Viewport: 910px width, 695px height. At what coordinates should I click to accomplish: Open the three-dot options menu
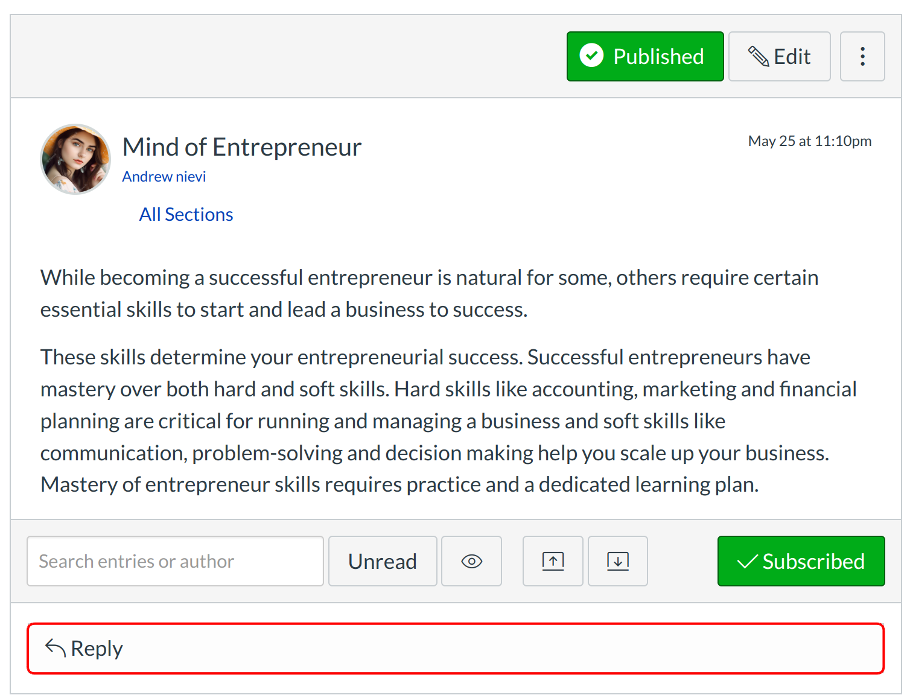coord(862,57)
